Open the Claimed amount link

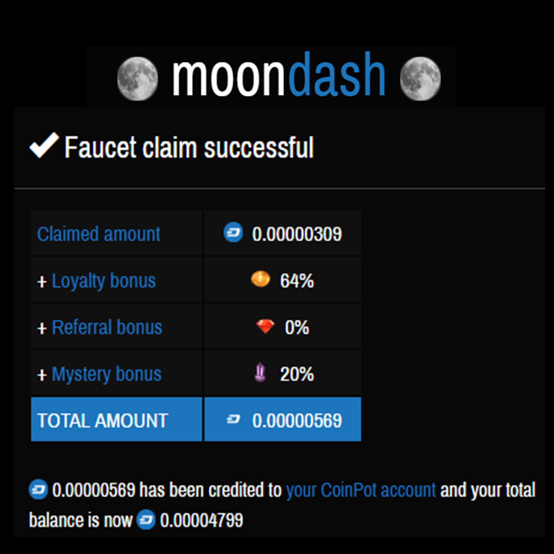(x=98, y=234)
